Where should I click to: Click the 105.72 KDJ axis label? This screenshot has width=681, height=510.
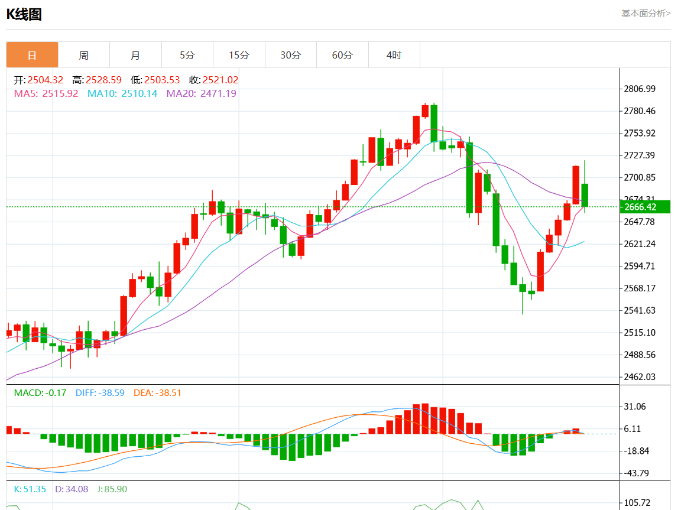(x=637, y=503)
